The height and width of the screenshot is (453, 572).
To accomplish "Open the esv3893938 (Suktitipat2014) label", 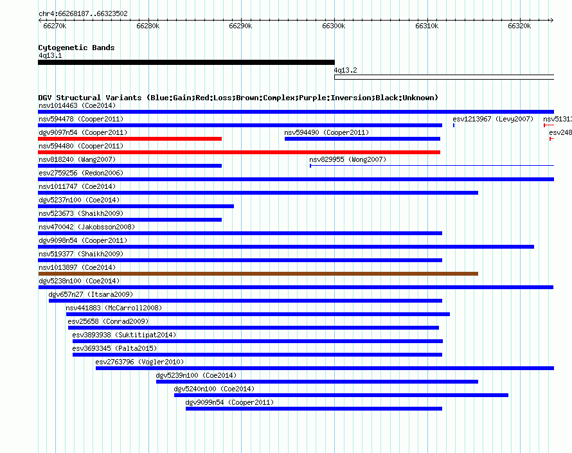I will tap(124, 335).
